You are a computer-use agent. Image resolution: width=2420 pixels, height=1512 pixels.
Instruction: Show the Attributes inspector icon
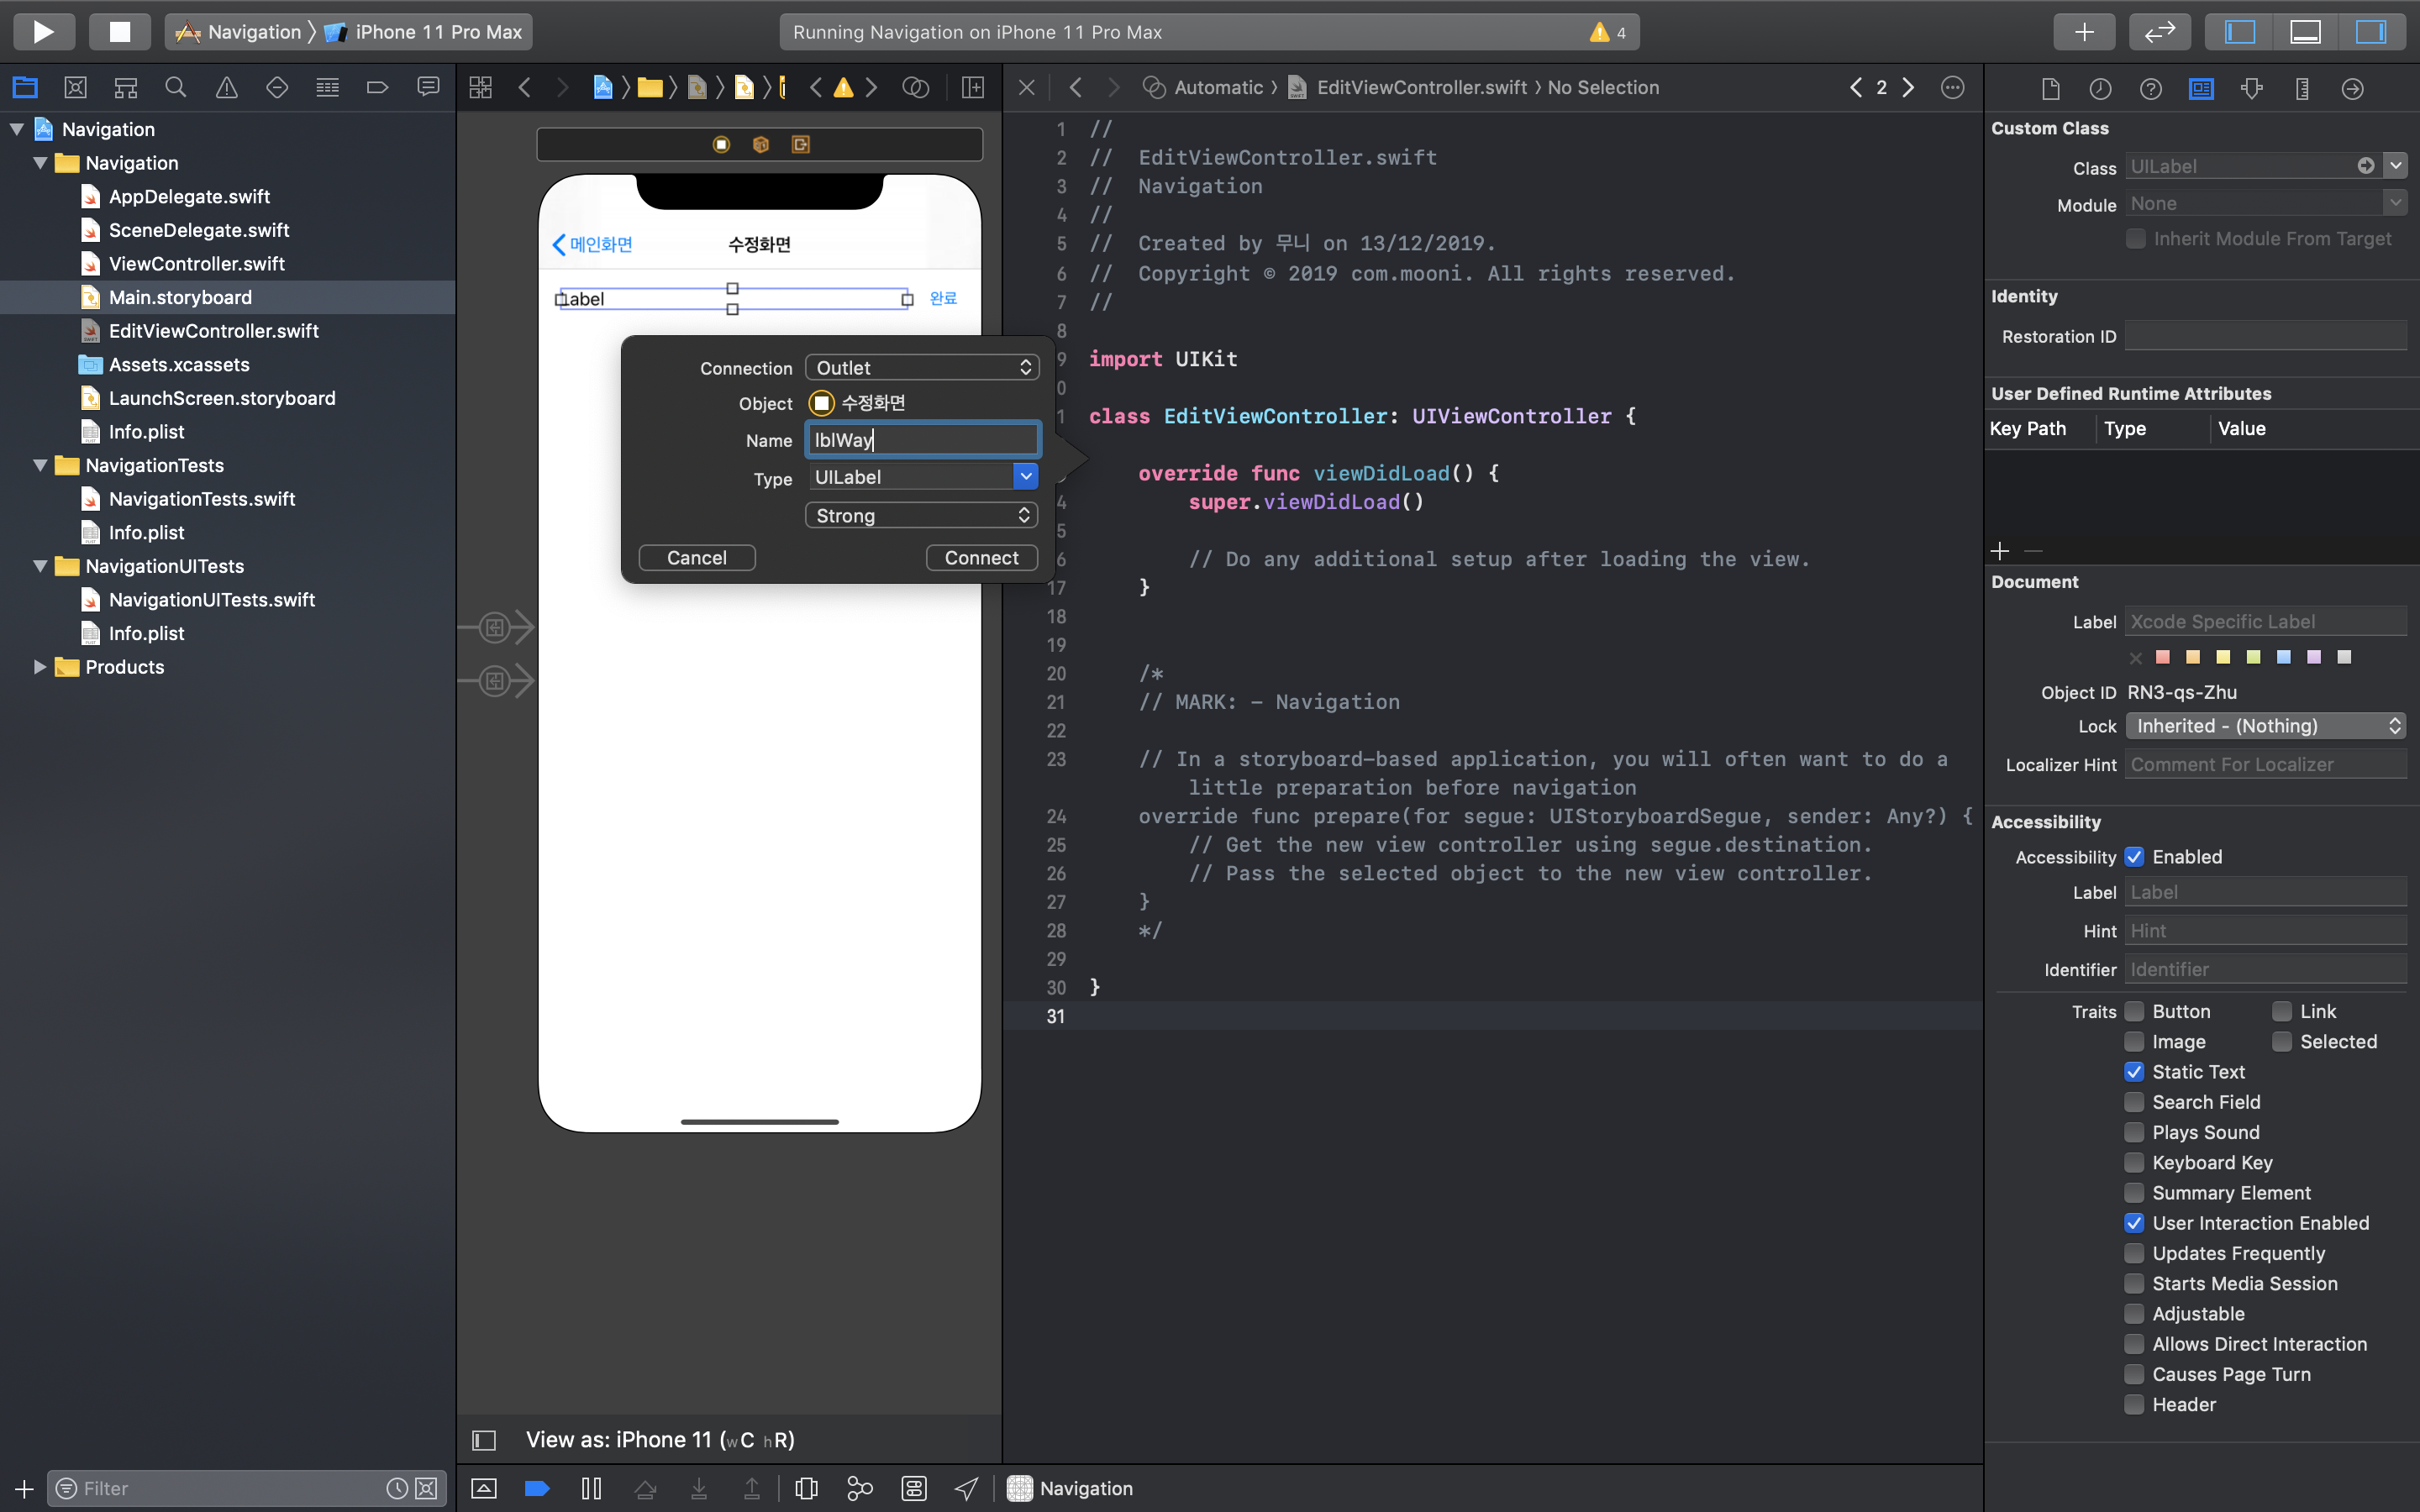pyautogui.click(x=2252, y=89)
